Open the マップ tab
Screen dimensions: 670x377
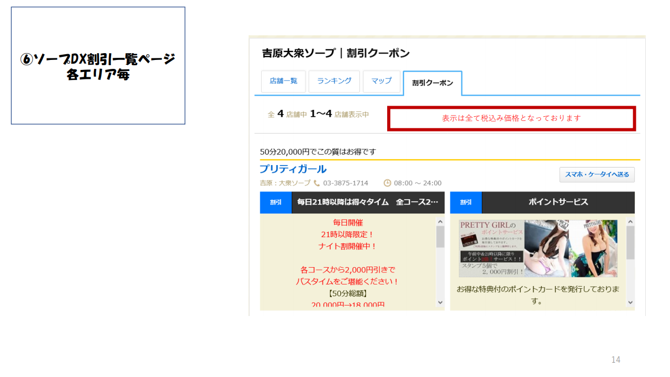pyautogui.click(x=381, y=81)
